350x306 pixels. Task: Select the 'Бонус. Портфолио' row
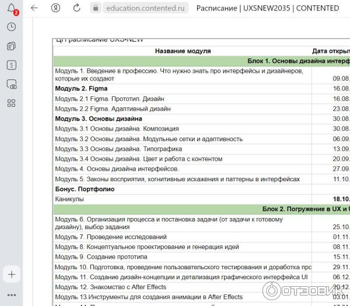pos(85,189)
